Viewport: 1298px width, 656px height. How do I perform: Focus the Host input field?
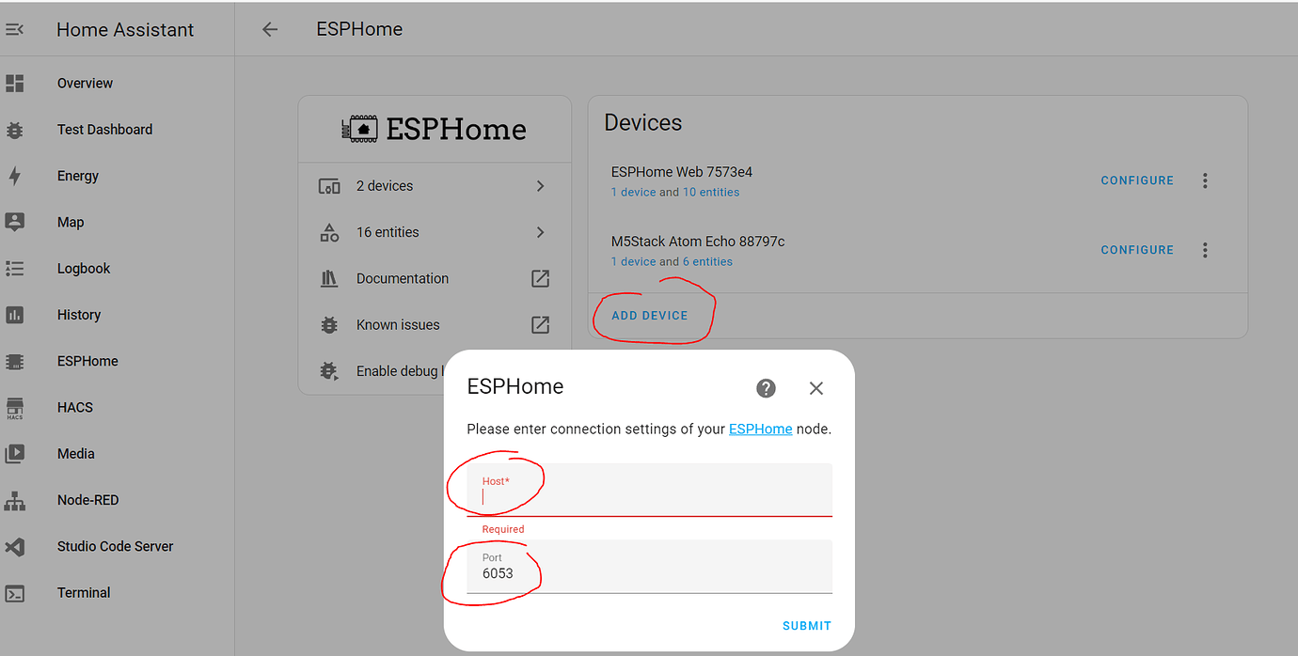(650, 490)
